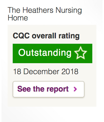Image resolution: width=104 pixels, height=122 pixels.
Task: Click the purple chevron arrow icon
Action: coord(75,89)
